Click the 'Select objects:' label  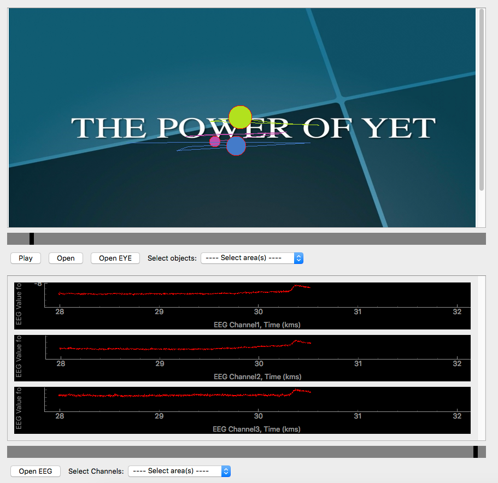pyautogui.click(x=172, y=258)
